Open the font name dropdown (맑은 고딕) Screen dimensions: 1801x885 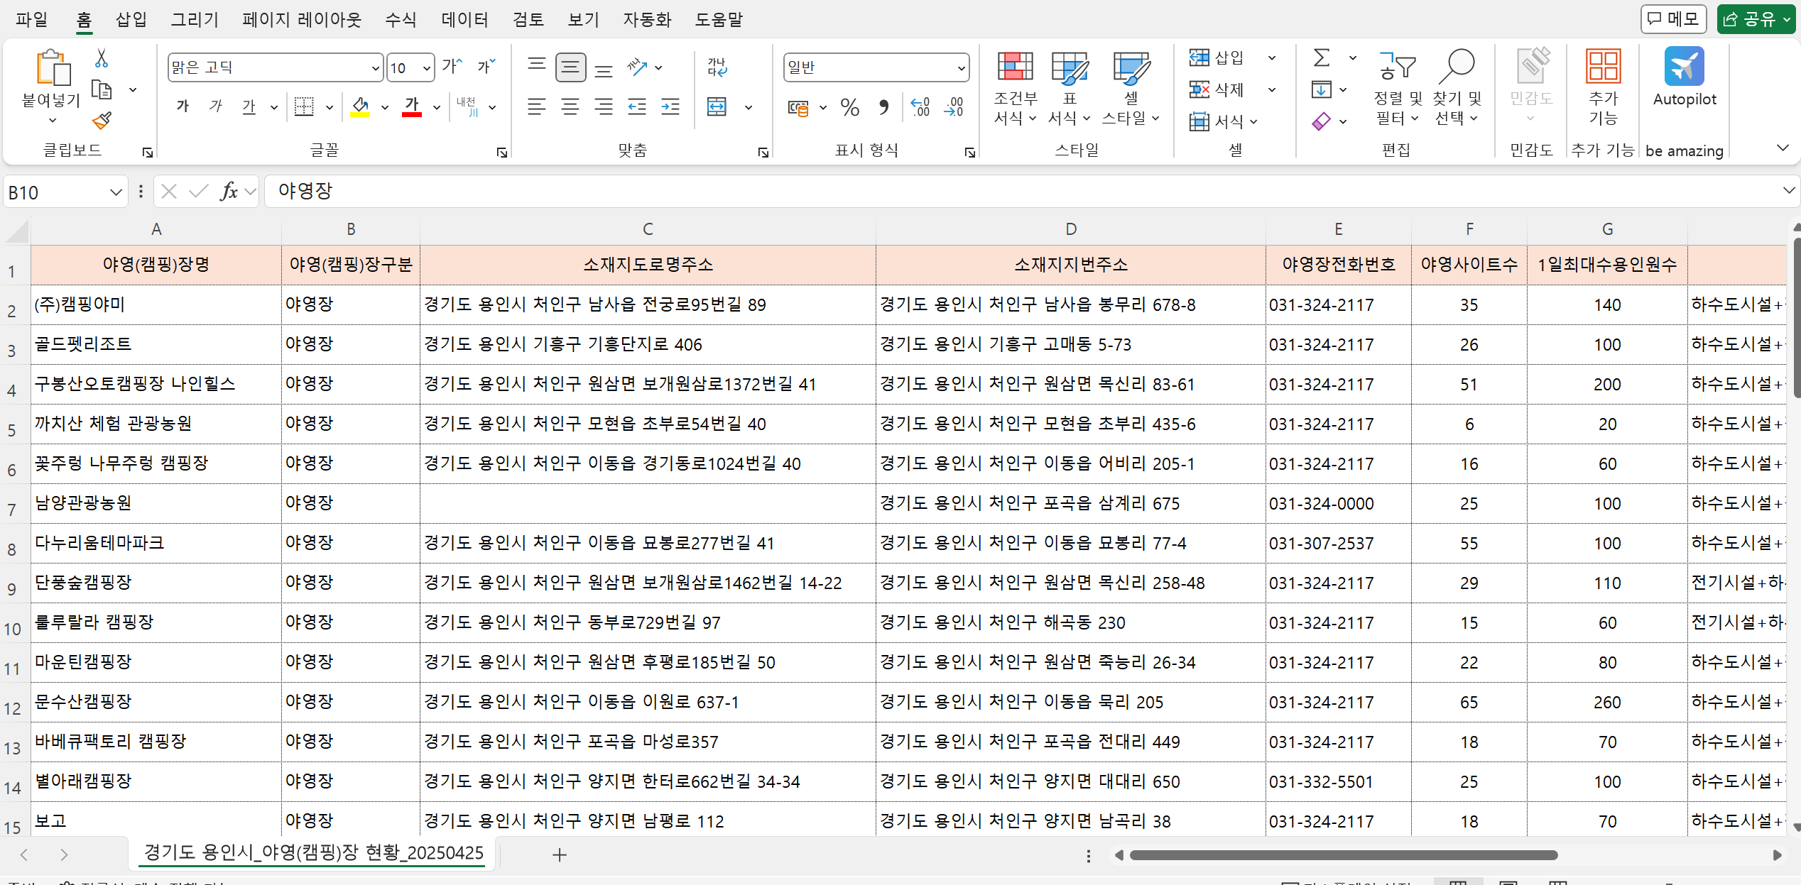pos(376,68)
